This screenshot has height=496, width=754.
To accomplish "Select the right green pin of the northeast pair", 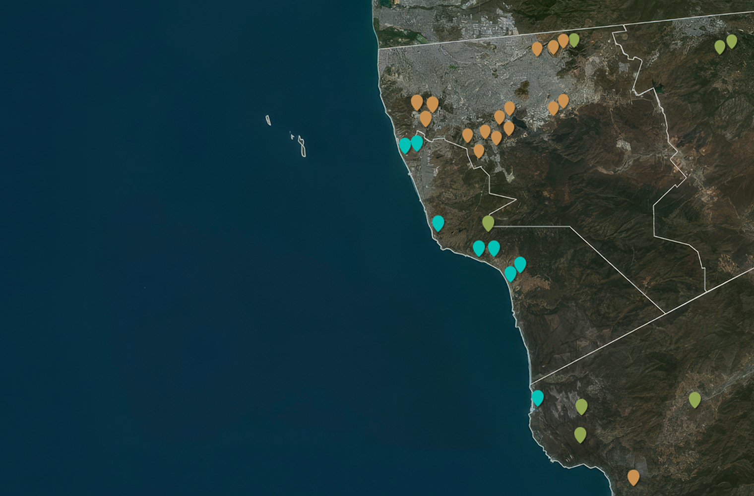I will pyautogui.click(x=732, y=41).
